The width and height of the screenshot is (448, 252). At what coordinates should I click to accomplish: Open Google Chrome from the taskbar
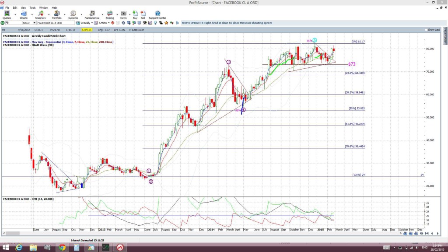62,248
